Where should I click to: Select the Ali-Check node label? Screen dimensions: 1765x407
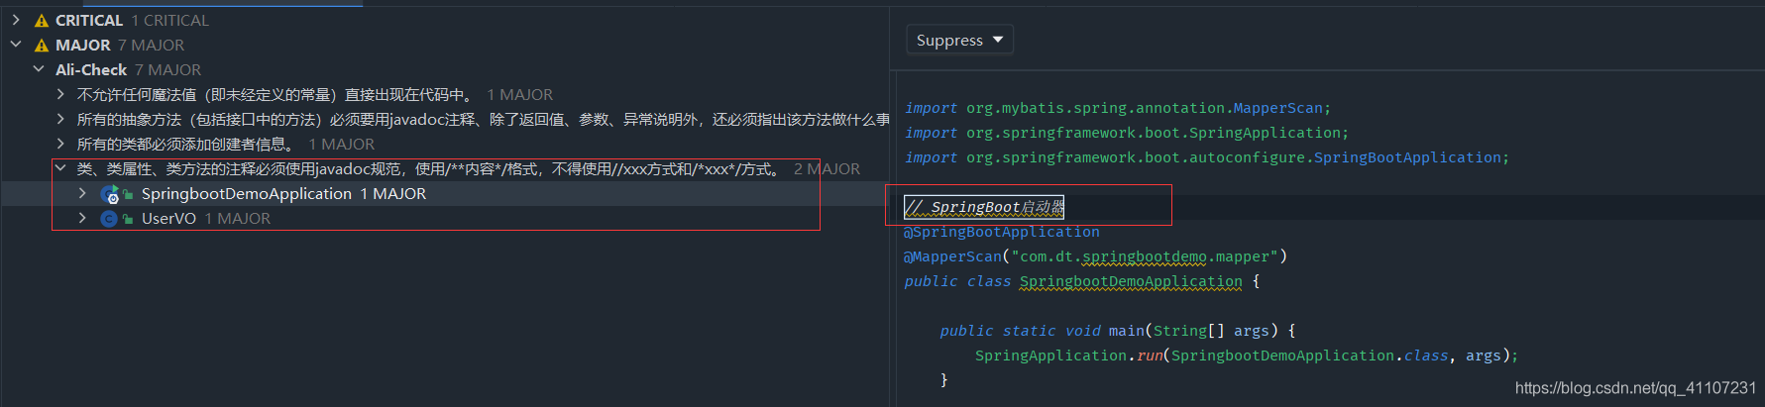(91, 69)
